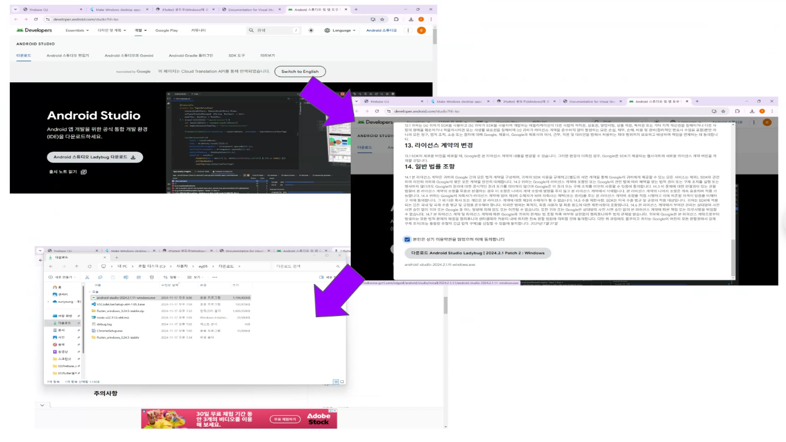Screen dimensions: 786x442
Task: Open the Android 스튜디오 편집기 tab
Action: tap(68, 55)
